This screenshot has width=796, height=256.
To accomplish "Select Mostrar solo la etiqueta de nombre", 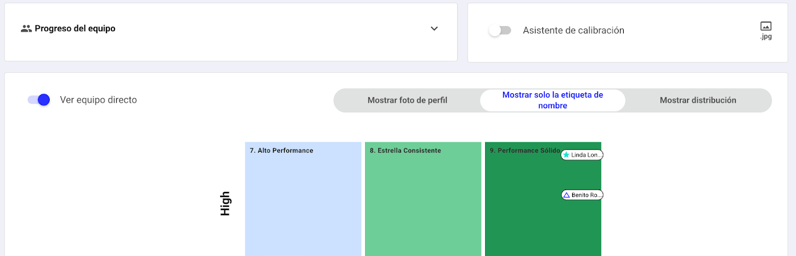I will 552,100.
